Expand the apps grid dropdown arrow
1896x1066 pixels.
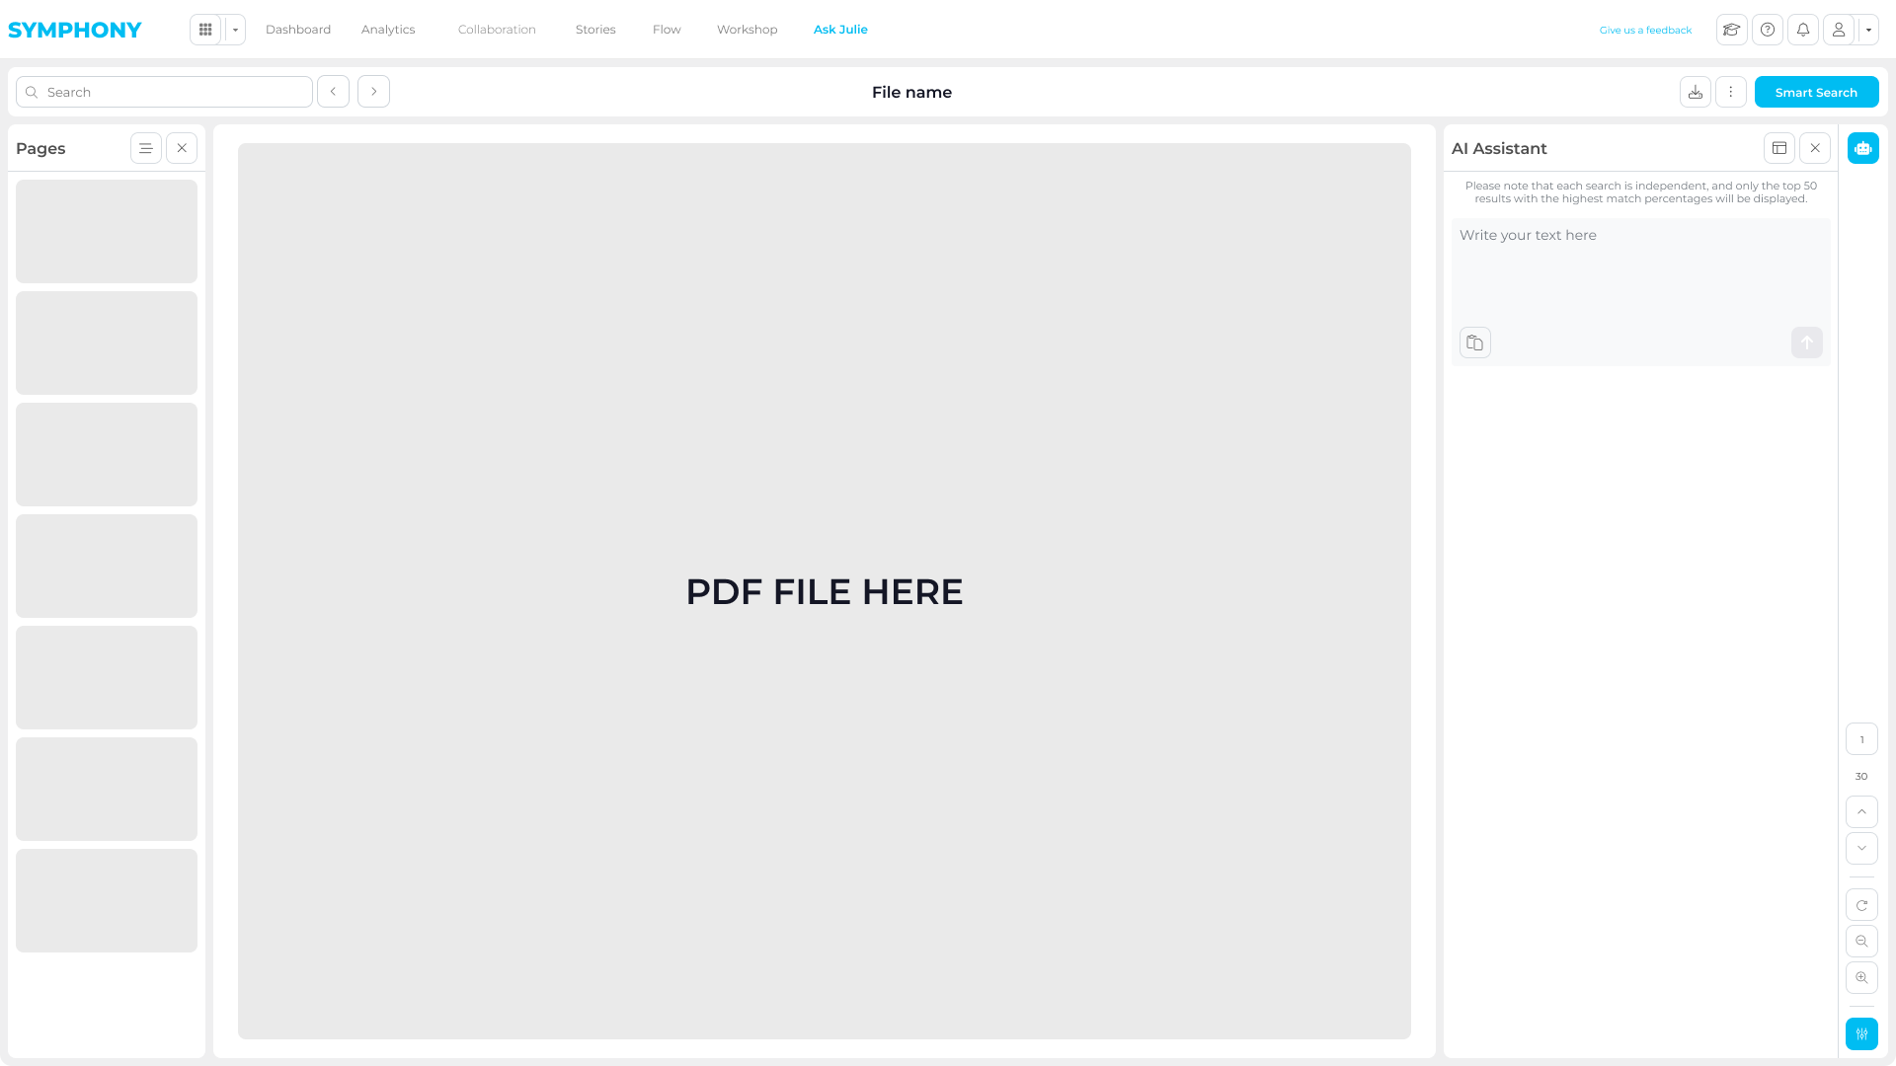coord(235,30)
